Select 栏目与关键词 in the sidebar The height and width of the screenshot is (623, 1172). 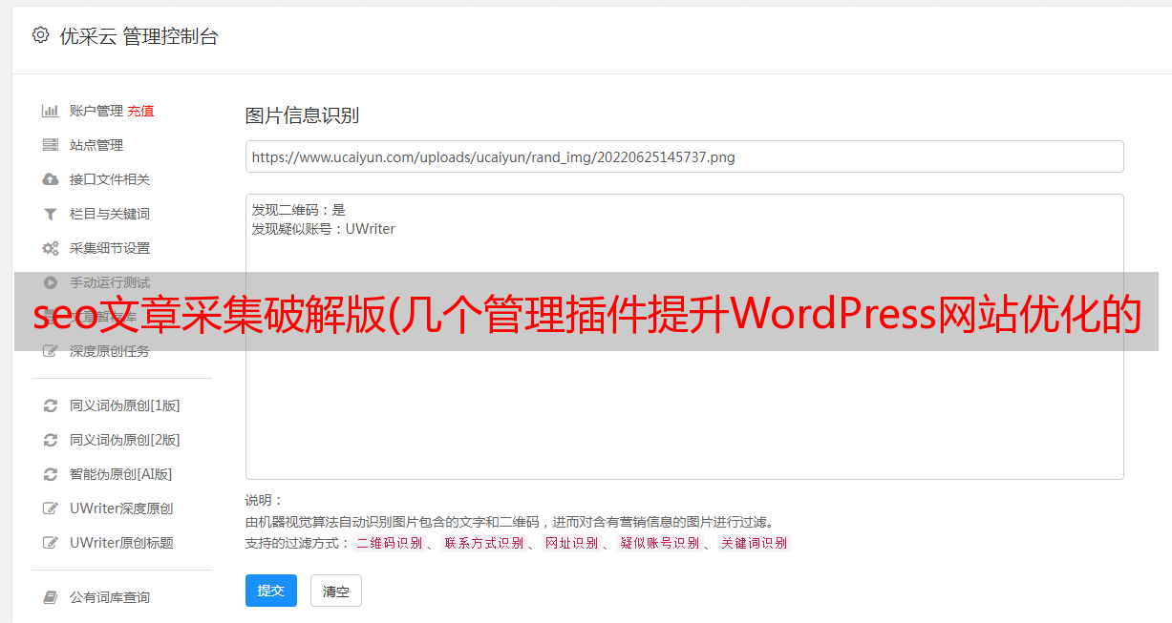110,214
